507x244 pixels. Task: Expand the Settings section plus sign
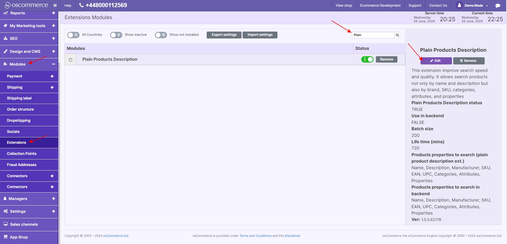pos(53,211)
